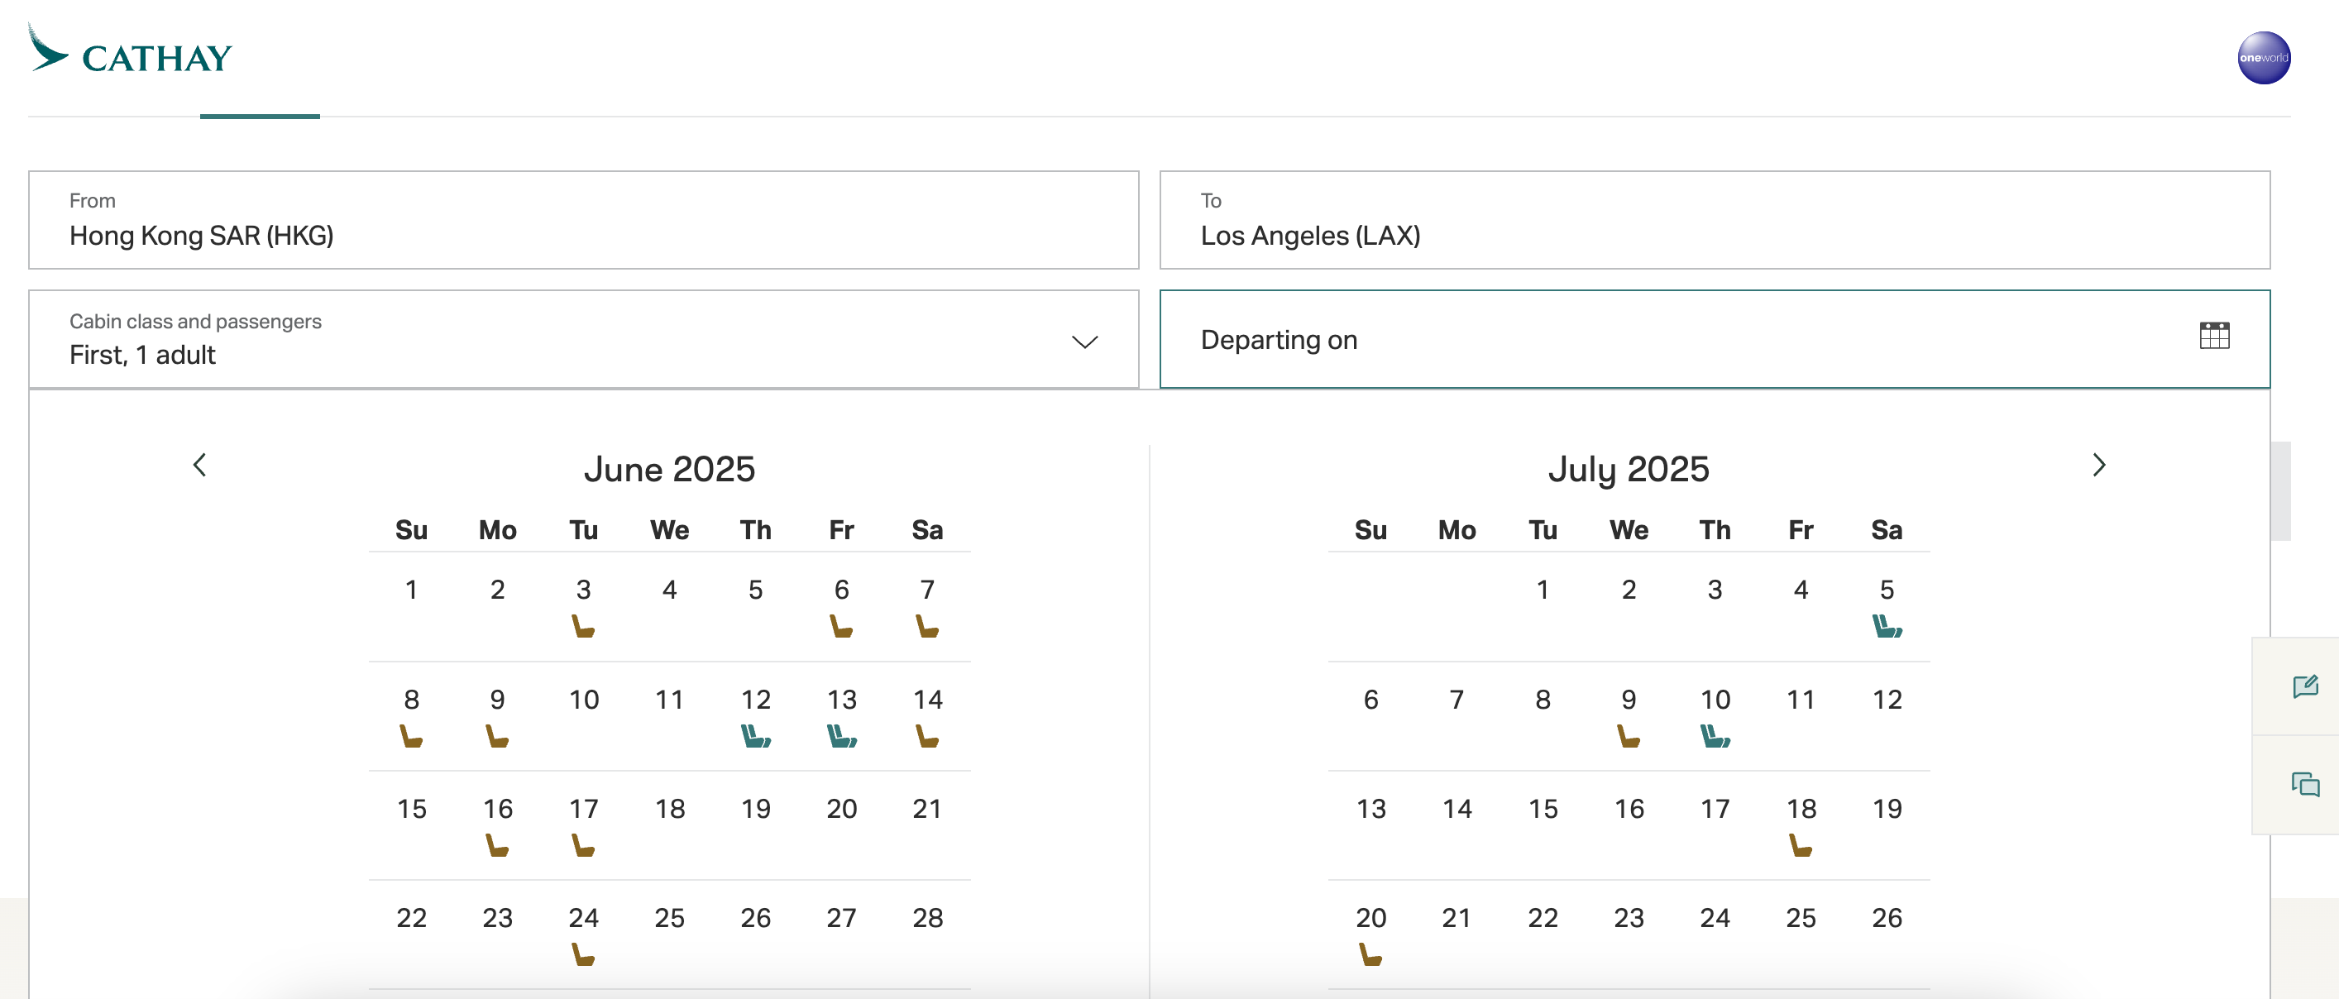Select July 4 in calendar
Image resolution: width=2339 pixels, height=999 pixels.
[x=1801, y=590]
